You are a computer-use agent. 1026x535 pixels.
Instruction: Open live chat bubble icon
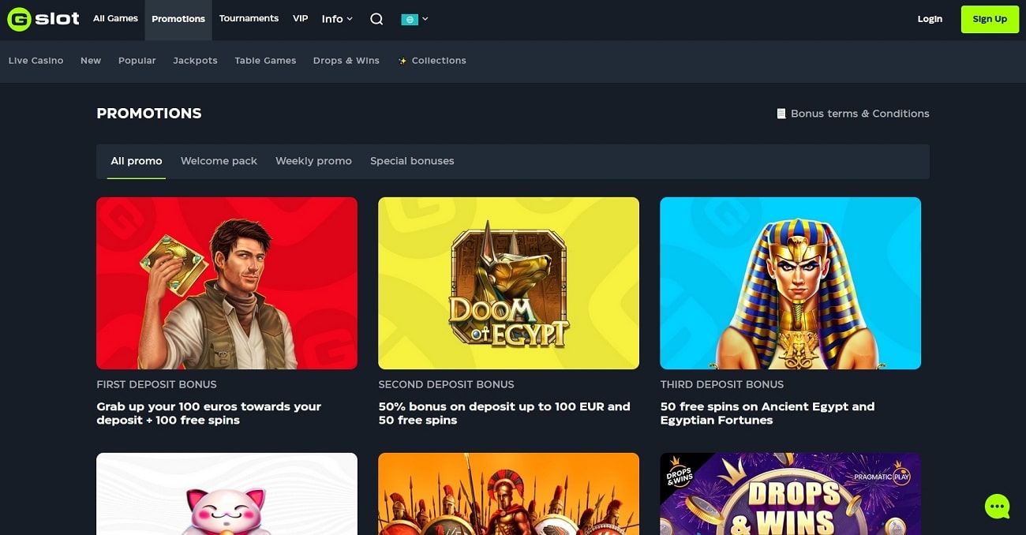coord(998,506)
